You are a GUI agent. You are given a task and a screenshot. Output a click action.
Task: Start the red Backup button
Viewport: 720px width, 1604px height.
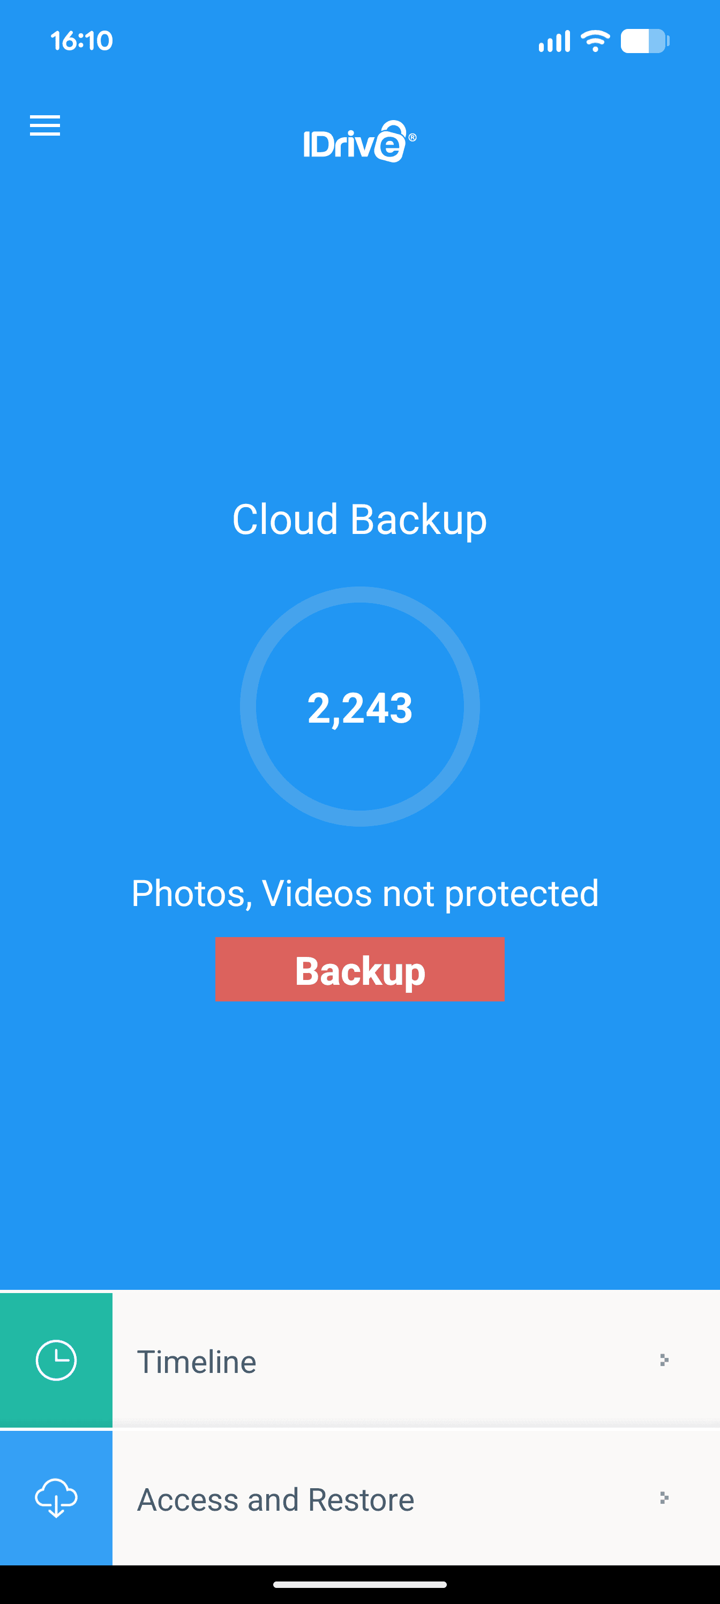[x=359, y=969]
